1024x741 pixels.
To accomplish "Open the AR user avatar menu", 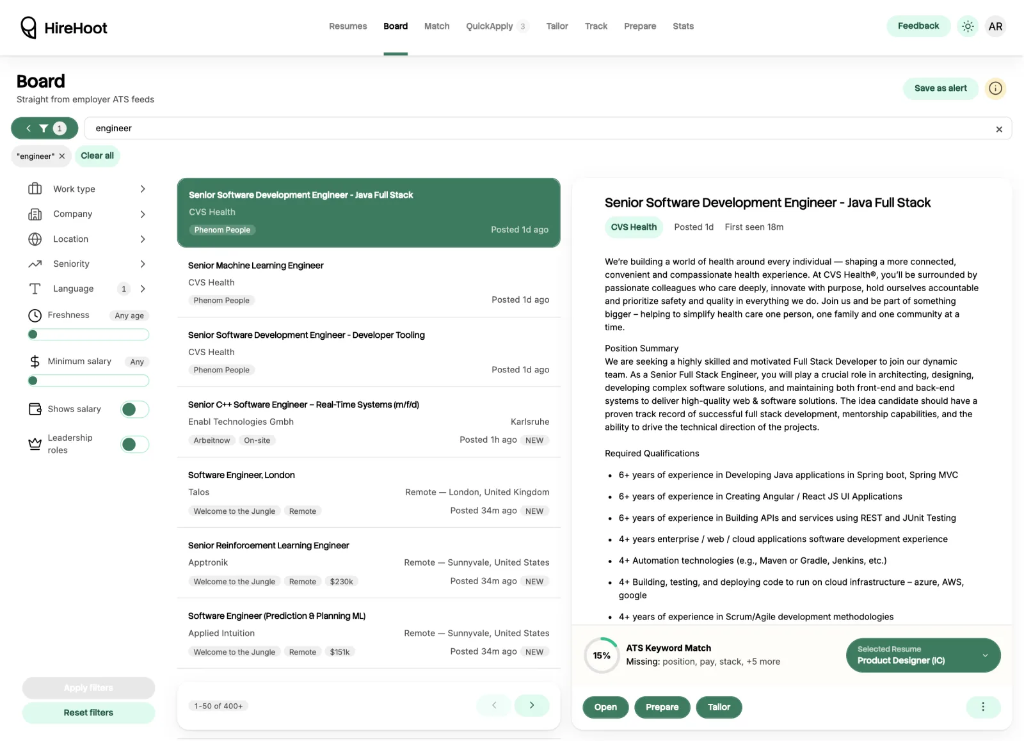I will point(995,26).
